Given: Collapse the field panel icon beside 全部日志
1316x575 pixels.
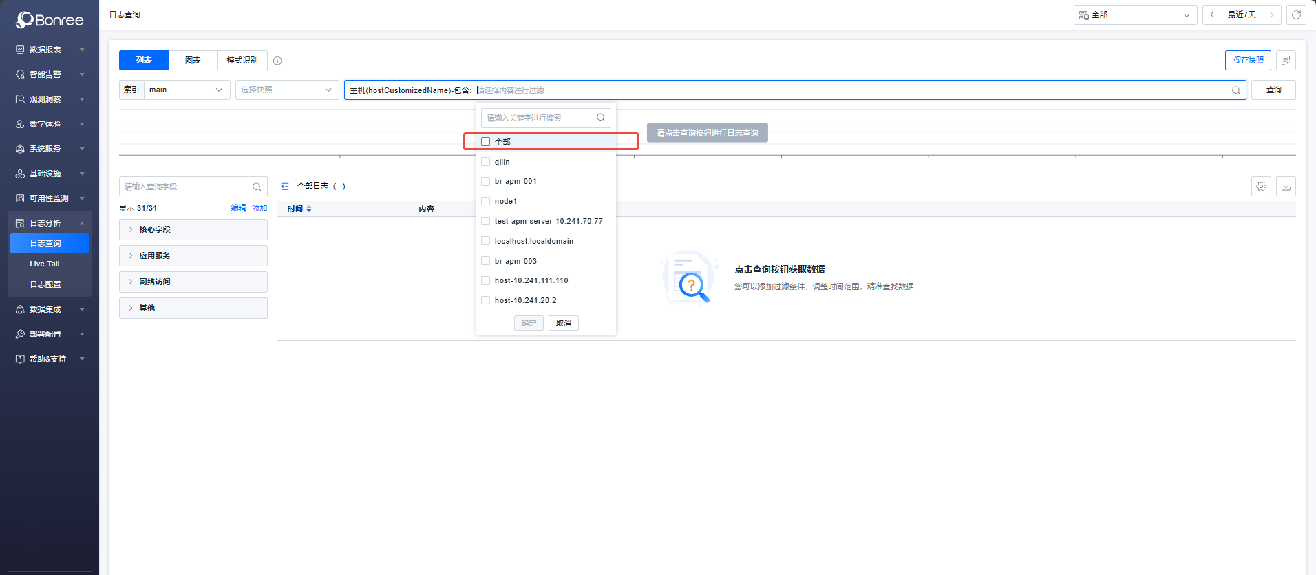Looking at the screenshot, I should 285,187.
